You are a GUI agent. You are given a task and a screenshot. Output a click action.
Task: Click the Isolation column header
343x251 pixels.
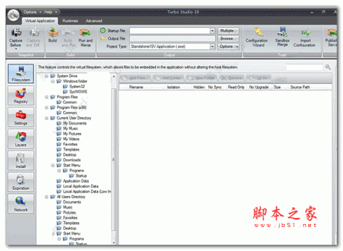pyautogui.click(x=173, y=87)
